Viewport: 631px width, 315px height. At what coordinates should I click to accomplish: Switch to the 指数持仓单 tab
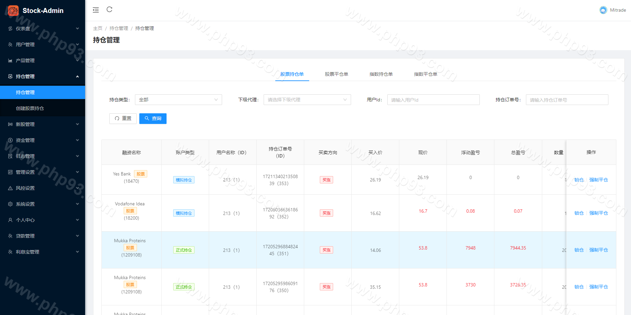click(x=381, y=74)
